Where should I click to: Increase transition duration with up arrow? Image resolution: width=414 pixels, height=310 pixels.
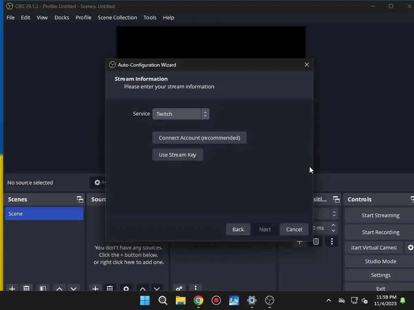point(333,225)
